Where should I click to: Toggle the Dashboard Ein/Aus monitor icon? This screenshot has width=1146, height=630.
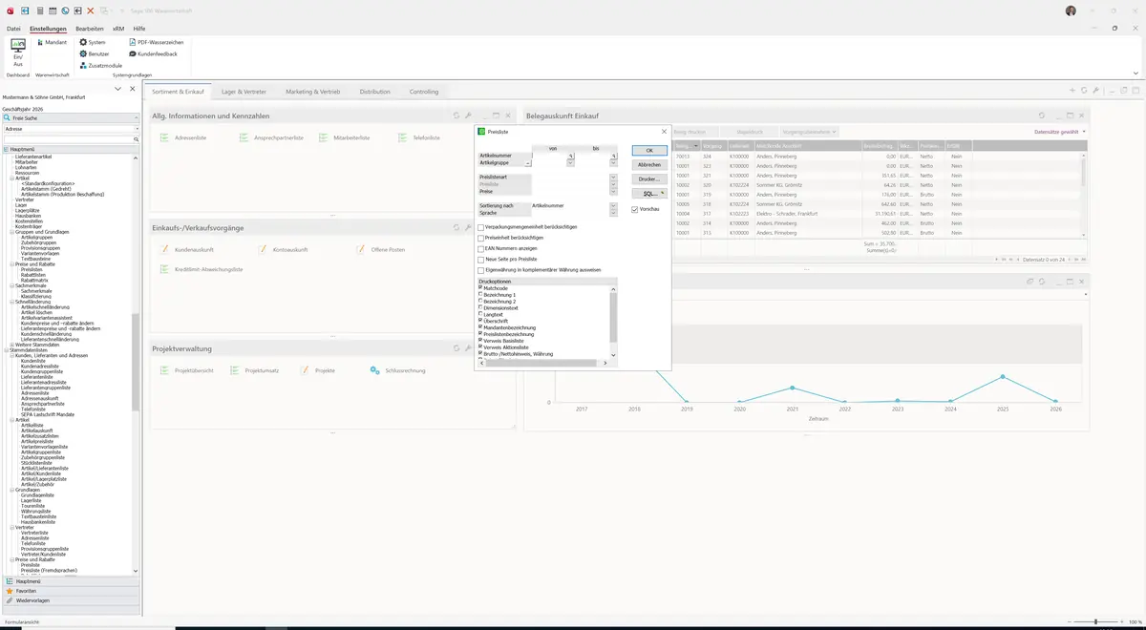click(18, 45)
